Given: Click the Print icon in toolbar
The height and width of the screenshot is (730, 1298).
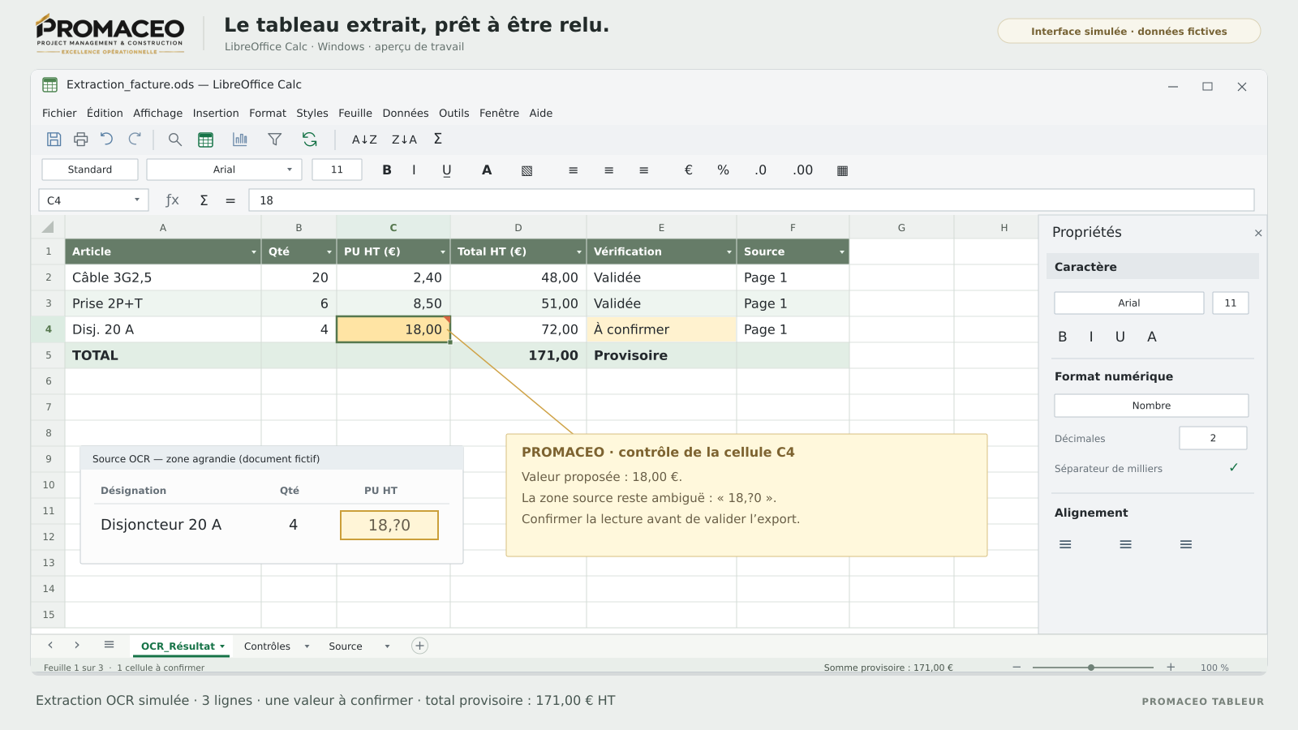Looking at the screenshot, I should 80,140.
